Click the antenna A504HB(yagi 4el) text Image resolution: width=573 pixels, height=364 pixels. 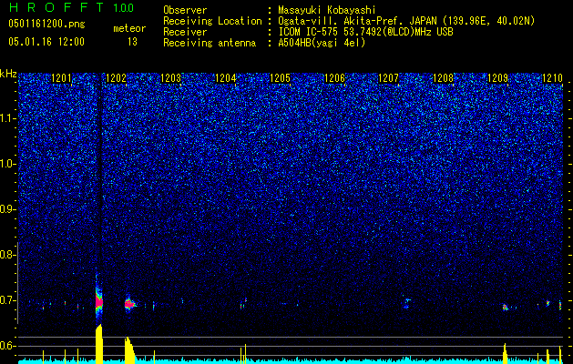coord(322,43)
